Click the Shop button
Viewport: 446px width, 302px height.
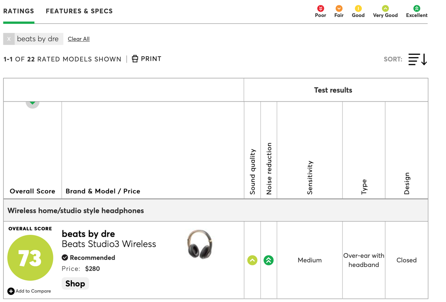tap(75, 284)
